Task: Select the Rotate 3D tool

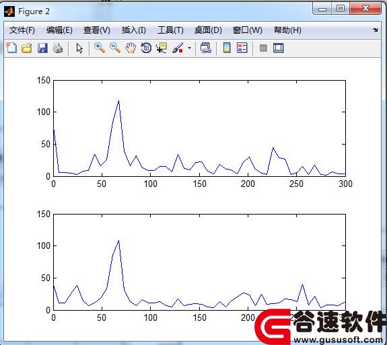Action: (146, 48)
